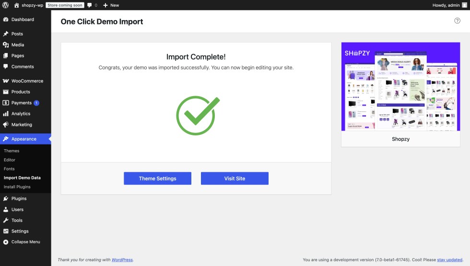Click the Analytics bar chart icon
This screenshot has height=266, width=470.
tap(6, 113)
